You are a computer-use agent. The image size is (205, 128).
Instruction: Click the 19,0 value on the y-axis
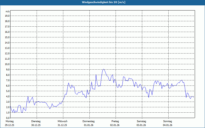7,16
